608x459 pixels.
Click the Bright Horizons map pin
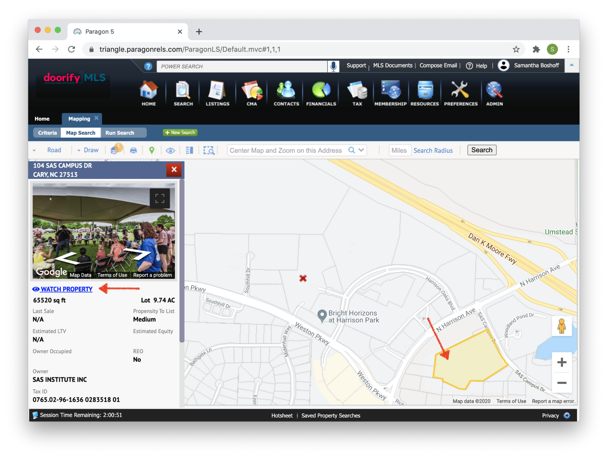(322, 315)
